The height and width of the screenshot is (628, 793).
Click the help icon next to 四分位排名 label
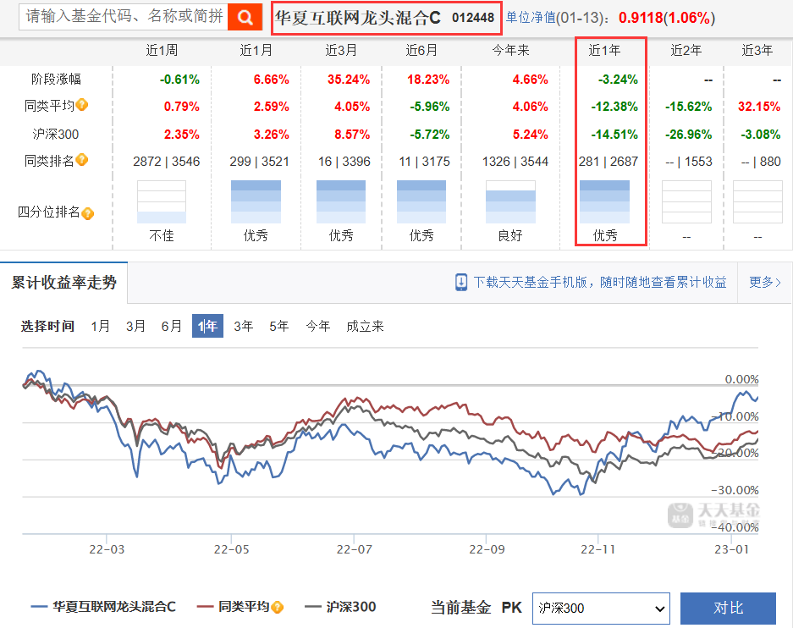87,213
